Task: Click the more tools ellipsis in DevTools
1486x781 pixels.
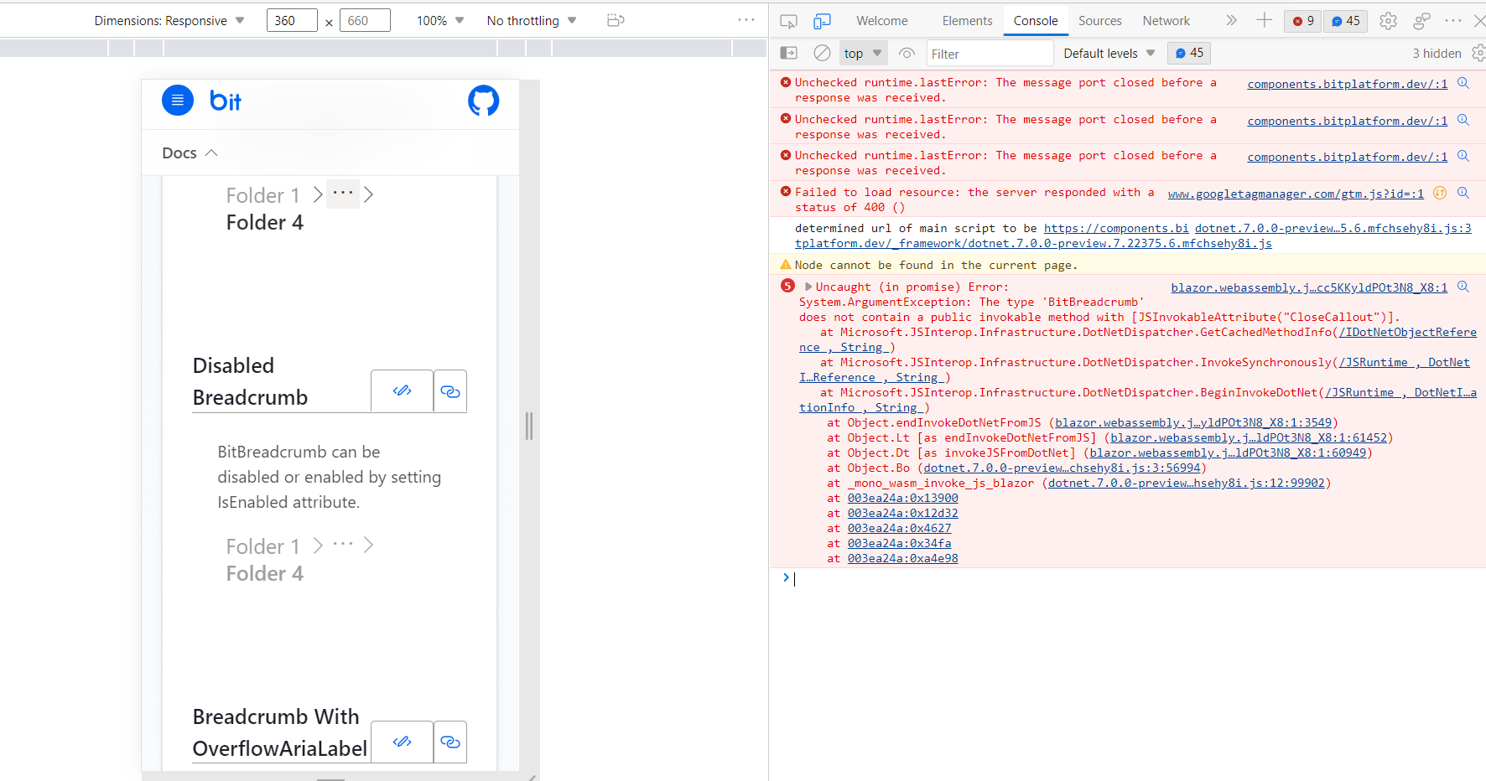Action: click(x=1453, y=20)
